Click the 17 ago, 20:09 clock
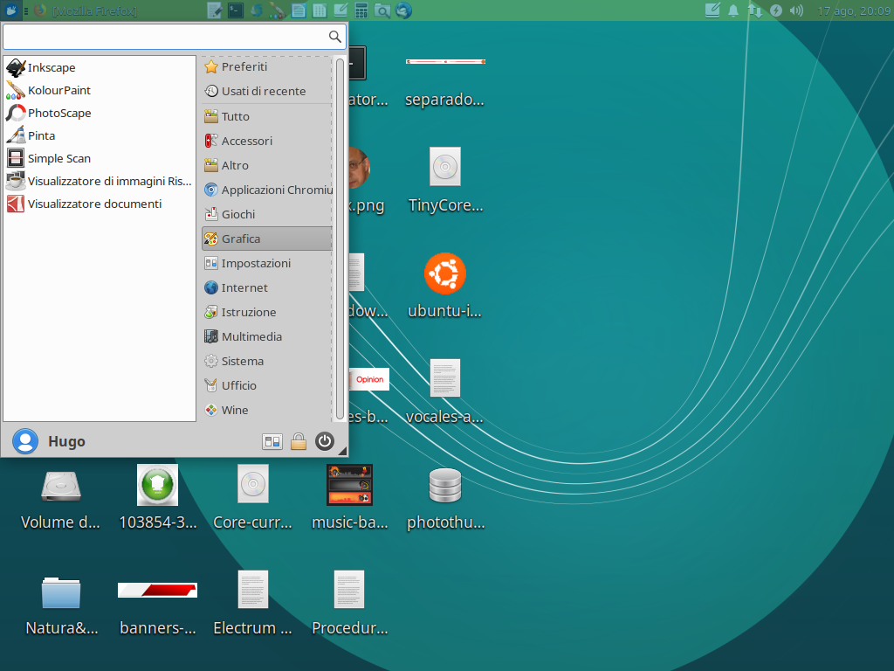 854,10
